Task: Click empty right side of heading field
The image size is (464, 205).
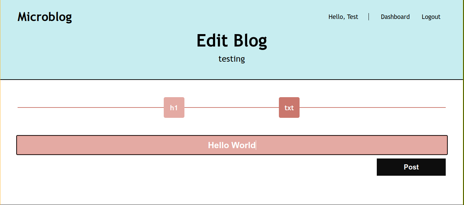Action: [362, 145]
